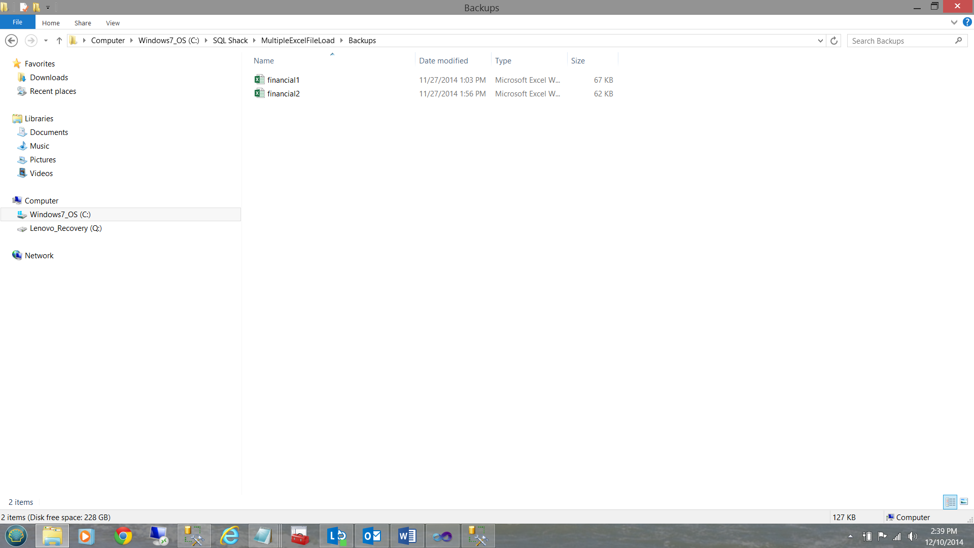Click the volume speaker tray icon

click(912, 536)
